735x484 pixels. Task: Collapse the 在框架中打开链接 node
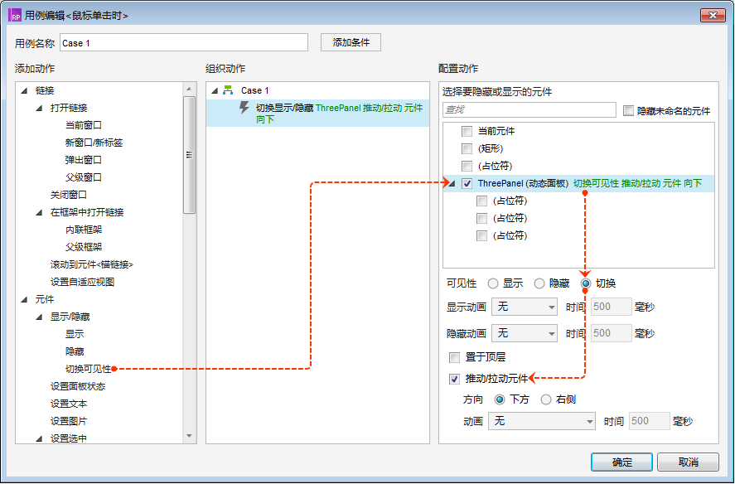pyautogui.click(x=40, y=212)
